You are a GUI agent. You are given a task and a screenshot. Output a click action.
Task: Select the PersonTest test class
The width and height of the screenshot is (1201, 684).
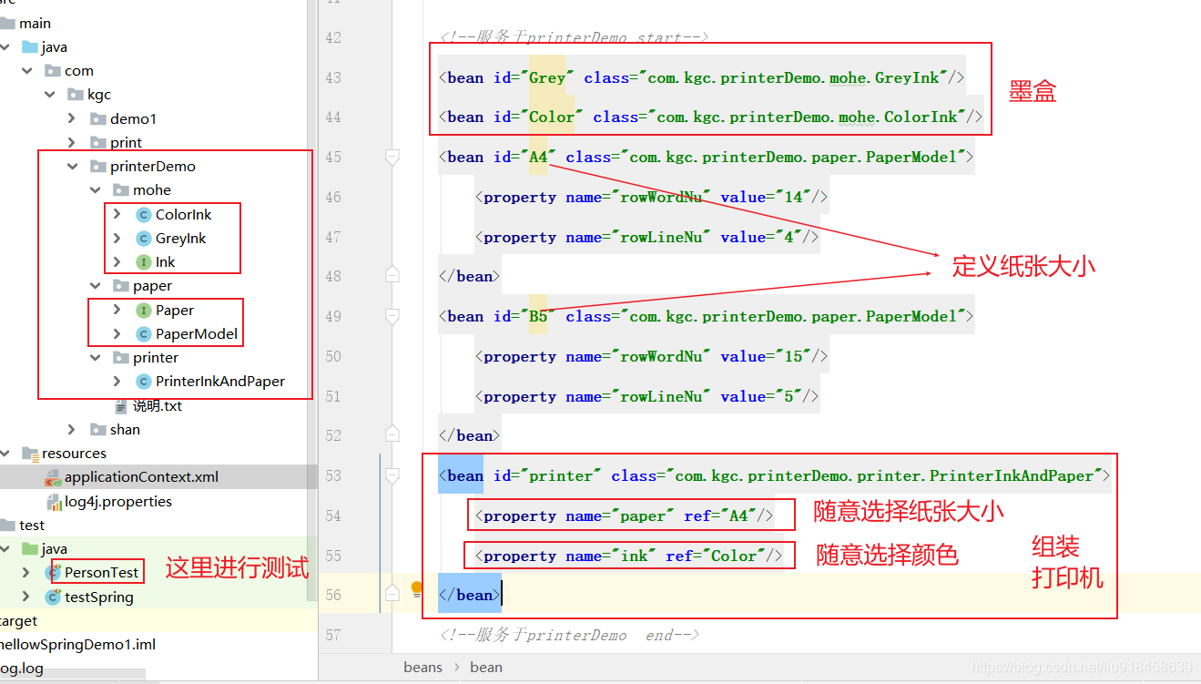click(x=101, y=573)
